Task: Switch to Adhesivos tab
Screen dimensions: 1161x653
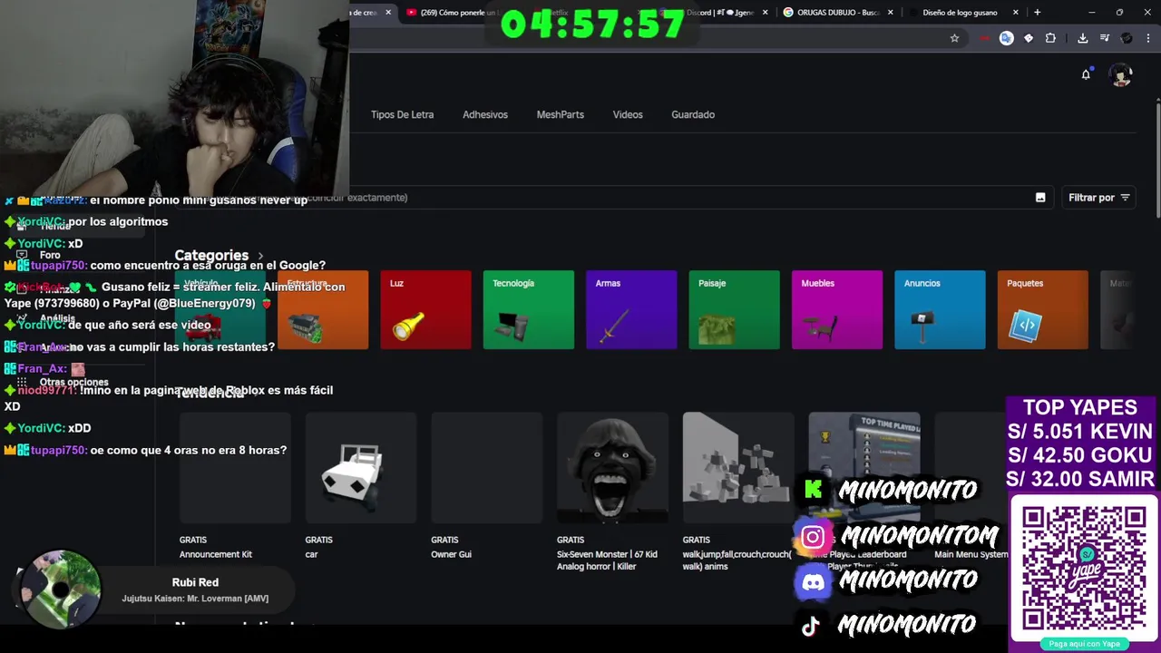Action: click(x=485, y=114)
